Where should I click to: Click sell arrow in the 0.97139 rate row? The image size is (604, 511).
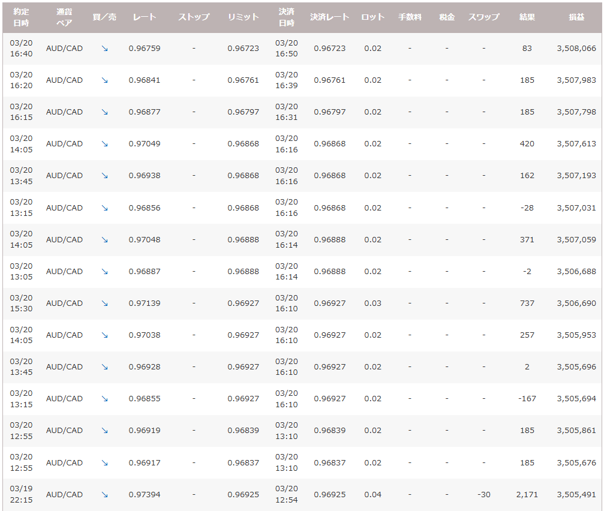click(x=104, y=303)
